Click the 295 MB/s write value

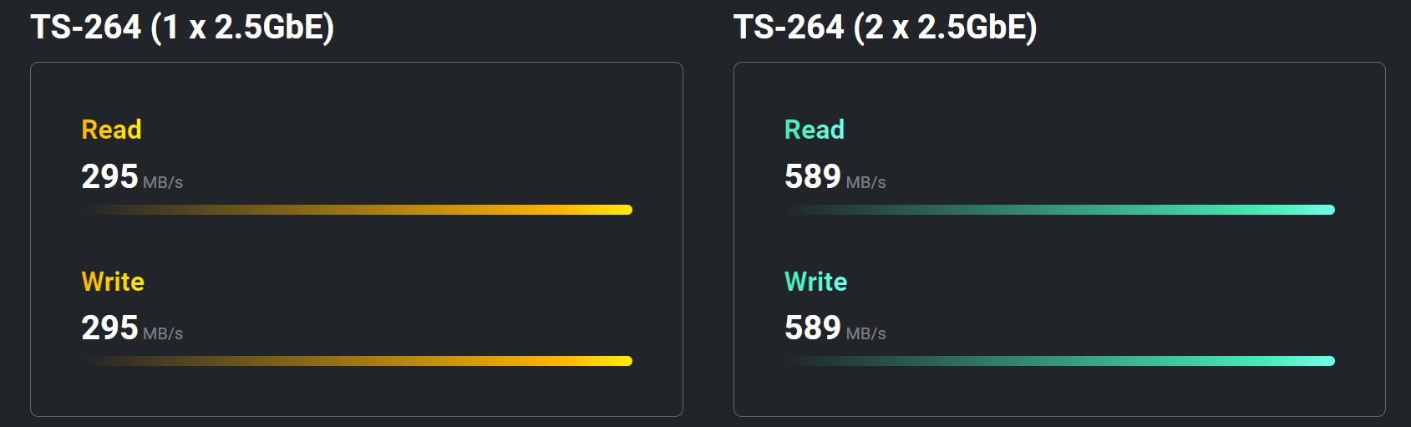coord(132,328)
